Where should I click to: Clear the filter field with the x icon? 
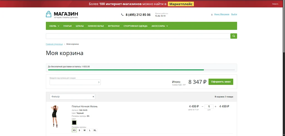point(93,97)
